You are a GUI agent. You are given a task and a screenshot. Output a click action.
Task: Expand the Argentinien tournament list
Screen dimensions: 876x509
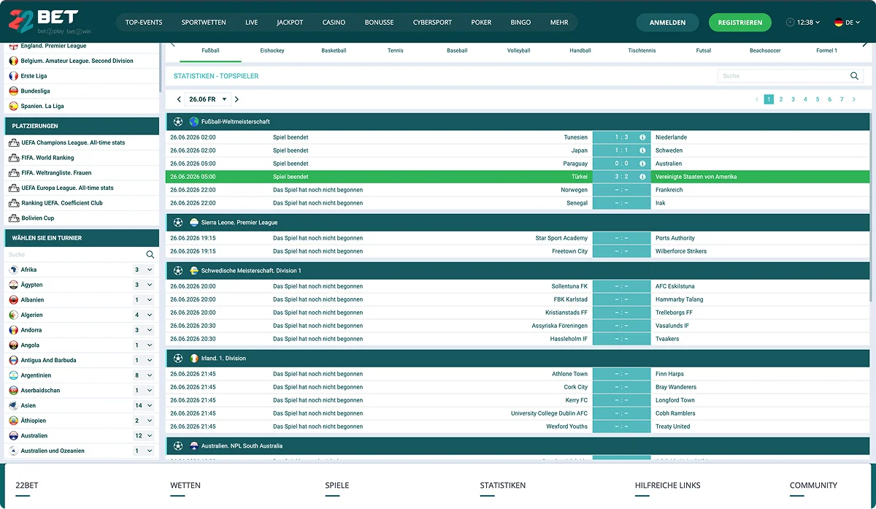coord(150,375)
